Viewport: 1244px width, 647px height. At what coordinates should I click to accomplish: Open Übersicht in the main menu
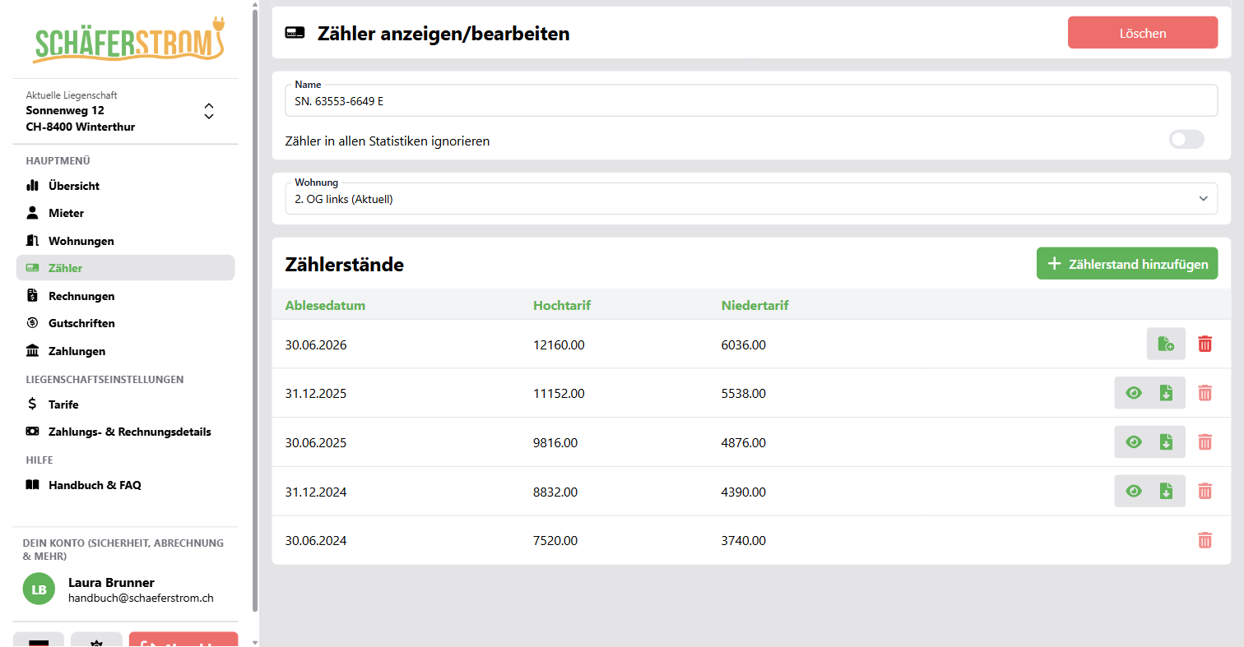pos(125,186)
